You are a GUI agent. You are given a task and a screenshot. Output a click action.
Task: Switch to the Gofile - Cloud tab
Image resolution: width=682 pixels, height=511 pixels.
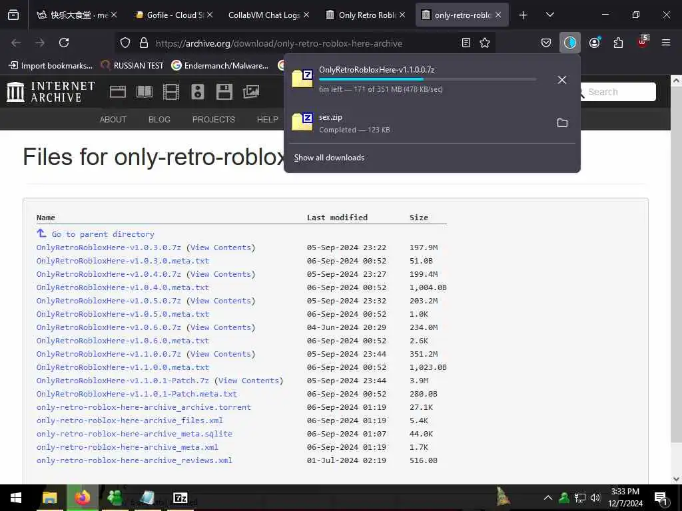tap(174, 15)
